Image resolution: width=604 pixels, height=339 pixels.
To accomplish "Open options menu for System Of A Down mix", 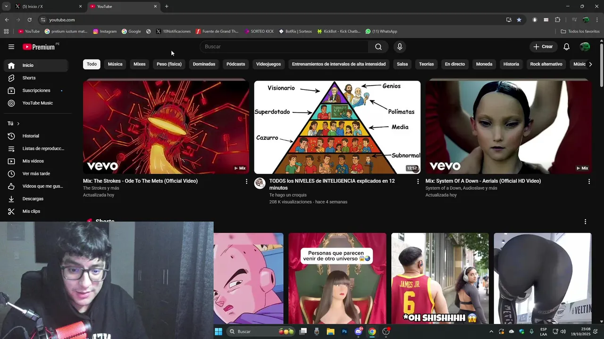I will (x=589, y=181).
